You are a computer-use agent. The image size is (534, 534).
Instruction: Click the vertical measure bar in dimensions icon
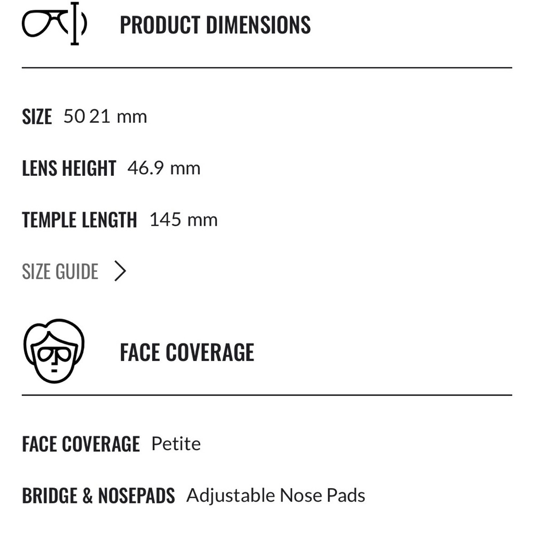coord(75,24)
